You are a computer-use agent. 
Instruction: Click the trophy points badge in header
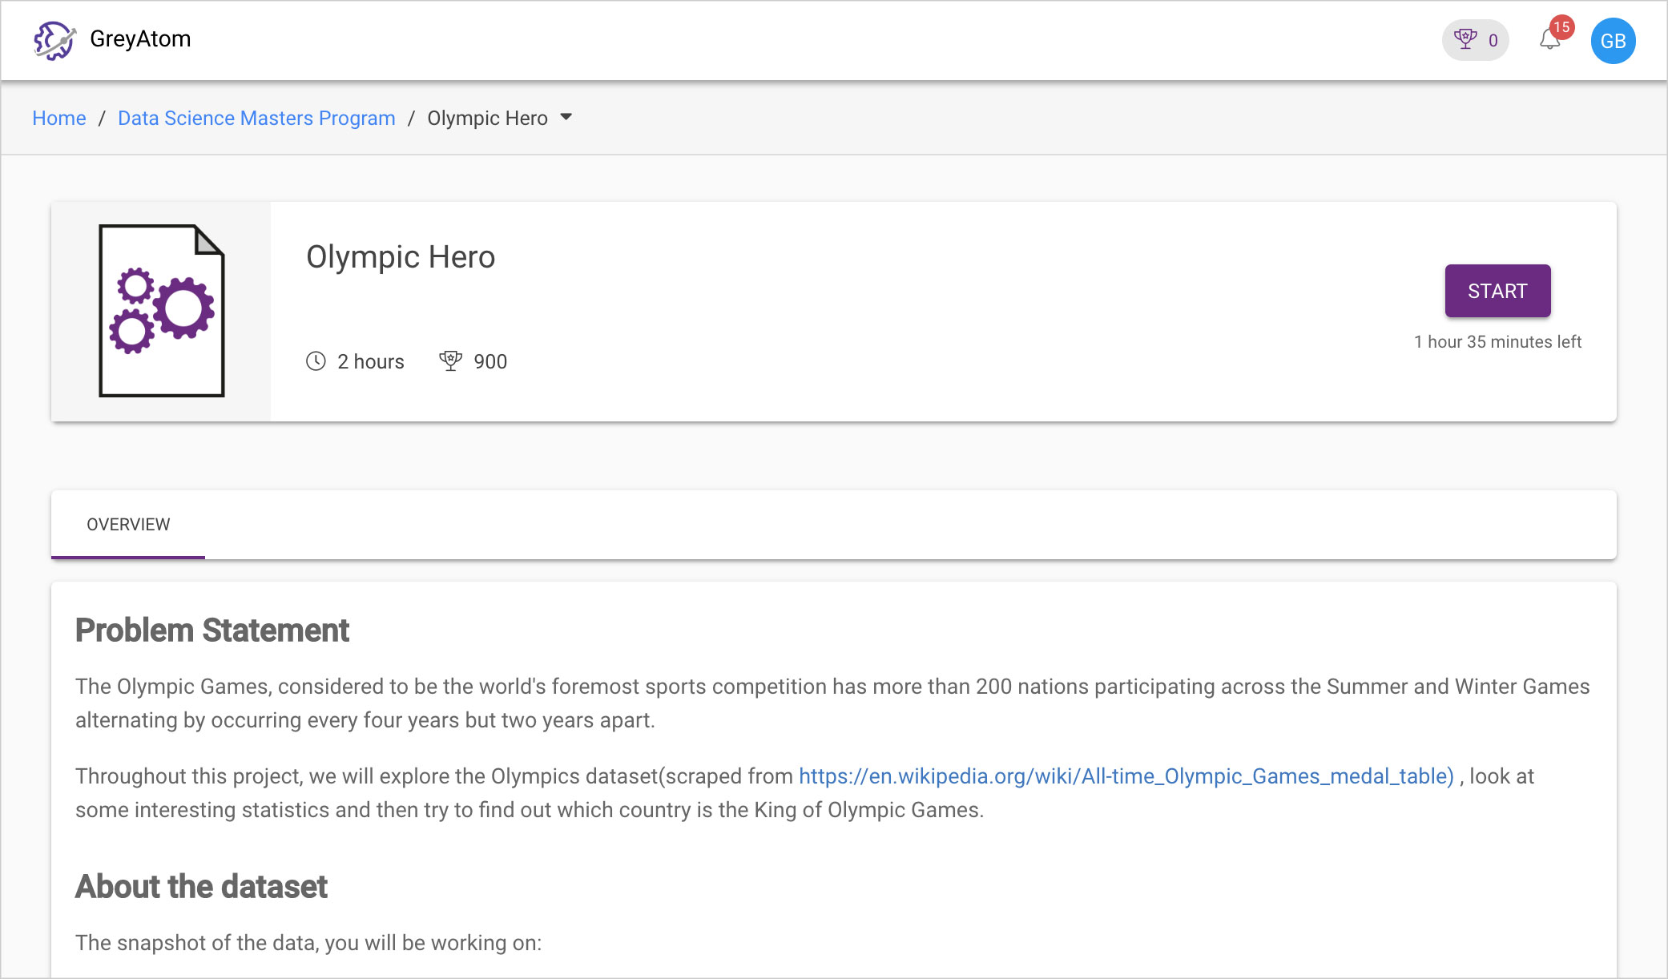[x=1476, y=40]
